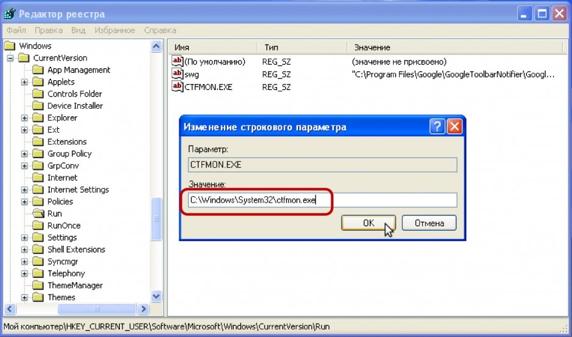Select the Themes folder icon
This screenshot has height=337, width=572.
[x=38, y=297]
